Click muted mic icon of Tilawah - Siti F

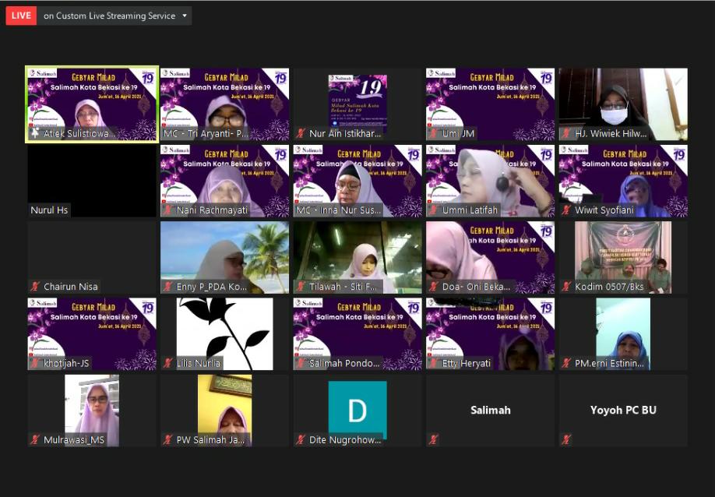[301, 287]
